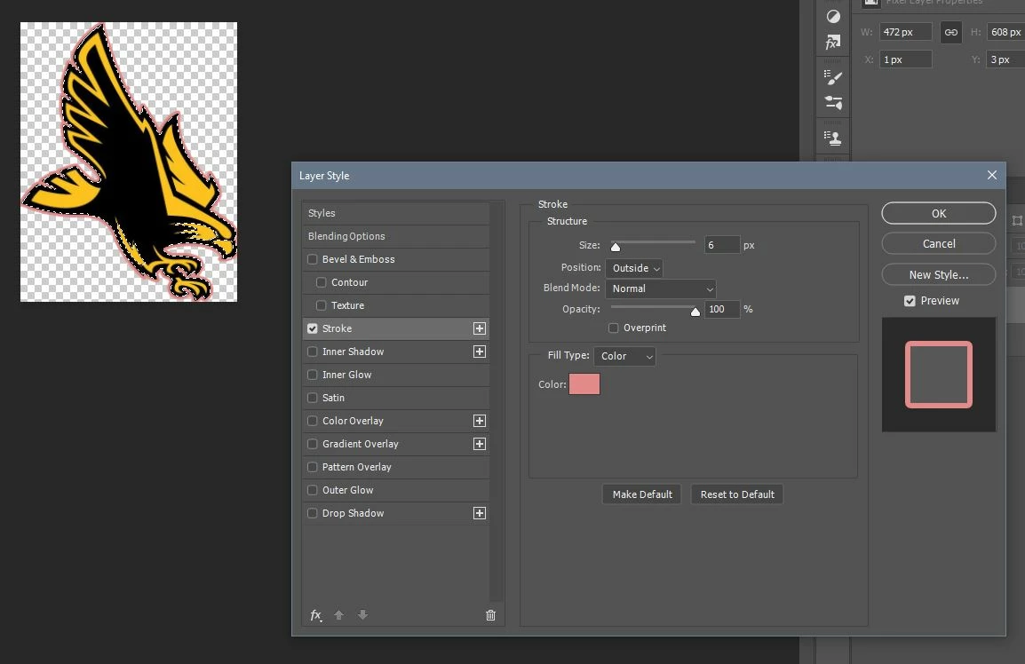This screenshot has width=1025, height=664.
Task: Open the Brush Settings panel icon
Action: 833,77
